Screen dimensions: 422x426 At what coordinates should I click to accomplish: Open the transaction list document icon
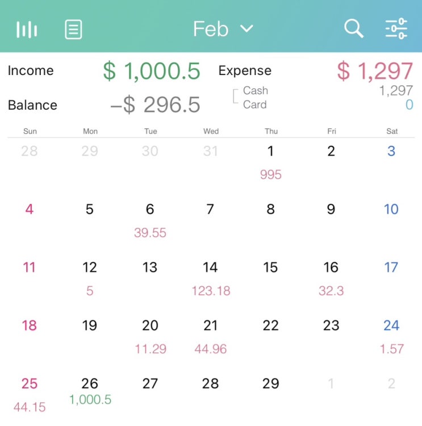(73, 29)
